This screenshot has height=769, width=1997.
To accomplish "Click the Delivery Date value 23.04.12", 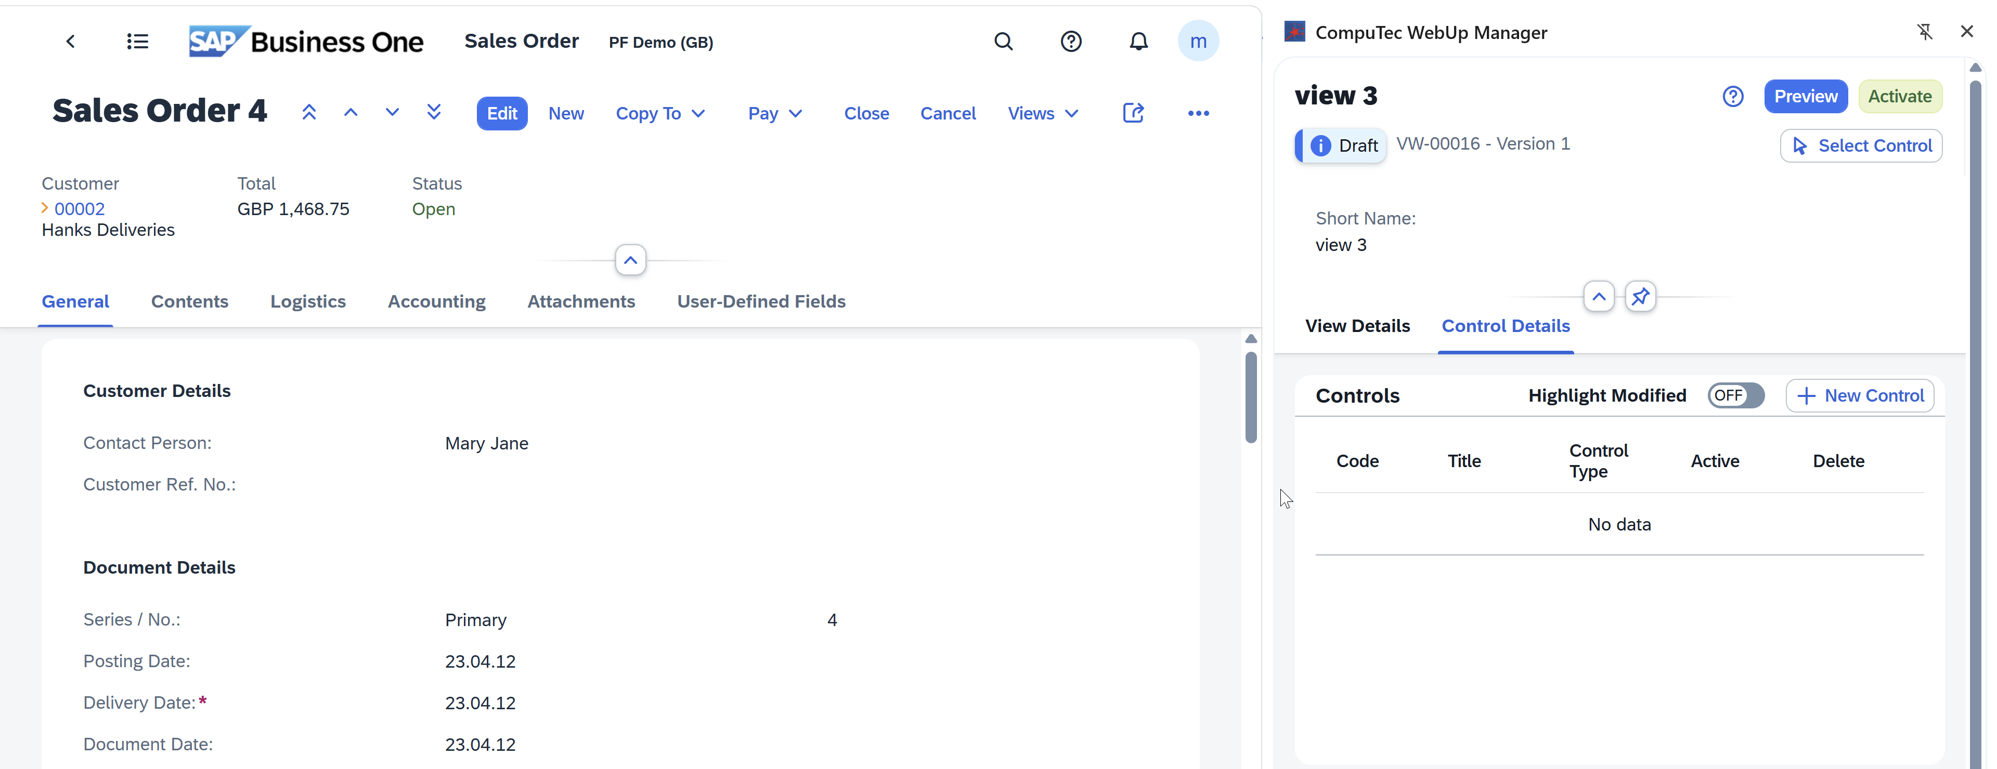I will click(x=480, y=703).
